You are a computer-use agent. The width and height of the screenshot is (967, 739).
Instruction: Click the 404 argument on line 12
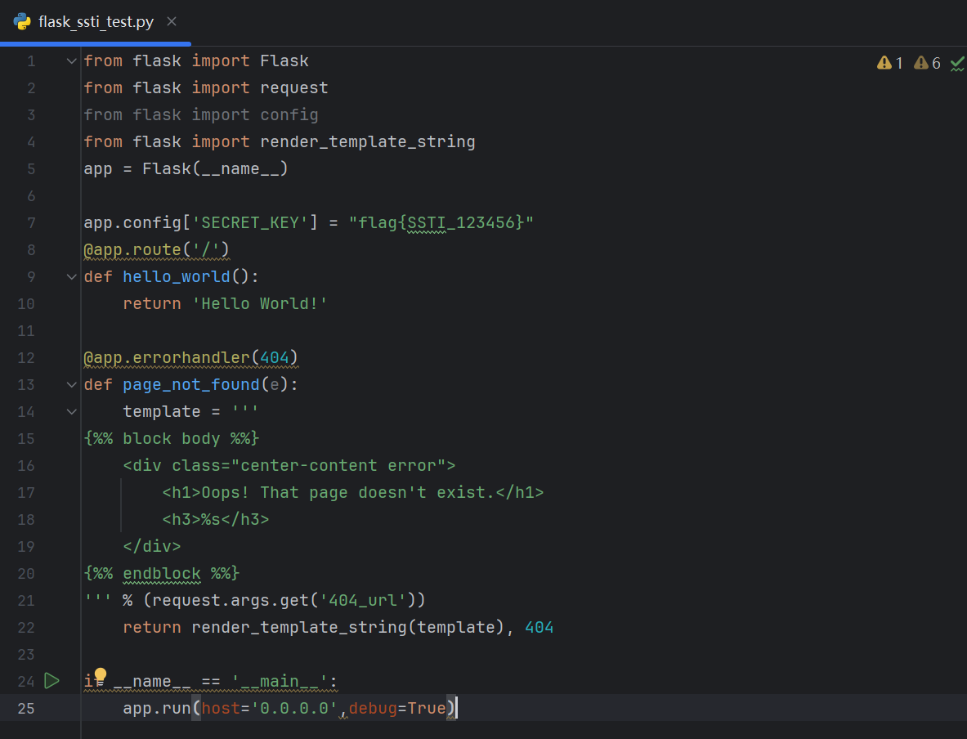(275, 358)
